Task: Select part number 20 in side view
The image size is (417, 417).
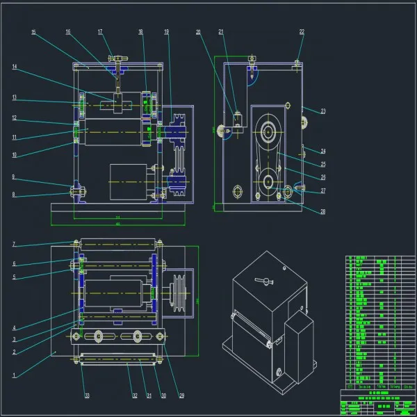Action: click(x=198, y=32)
